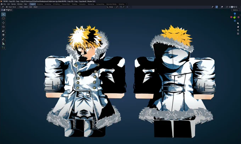Add a new workspace tab
The image size is (241, 144).
(126, 4)
